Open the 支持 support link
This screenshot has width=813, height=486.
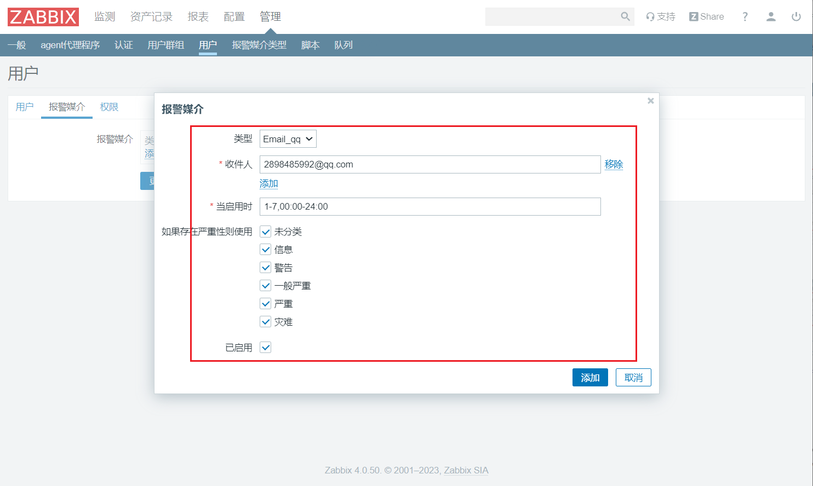pos(661,16)
